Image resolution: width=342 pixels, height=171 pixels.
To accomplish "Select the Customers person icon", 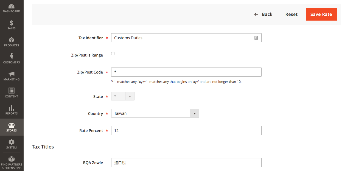I will [12, 56].
